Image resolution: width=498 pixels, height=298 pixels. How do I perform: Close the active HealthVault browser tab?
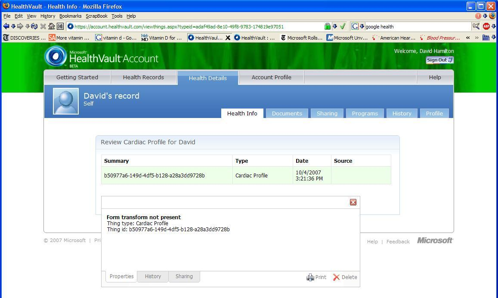point(228,38)
